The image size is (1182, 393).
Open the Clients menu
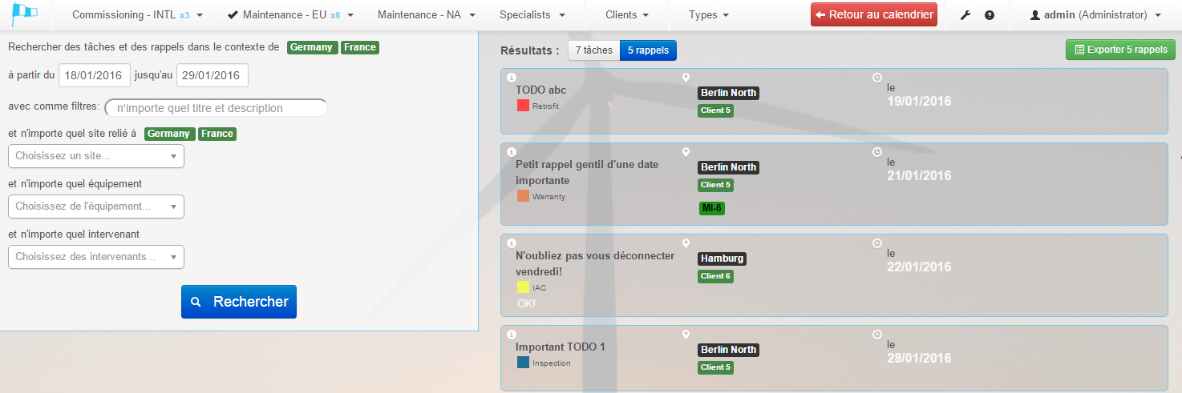[x=627, y=15]
